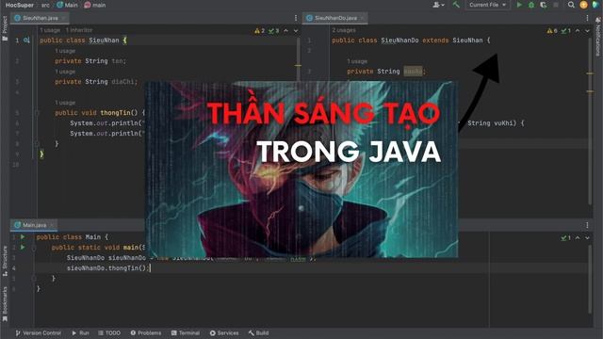The height and width of the screenshot is (339, 603).
Task: Open the user account icon dropdown
Action: tap(438, 5)
